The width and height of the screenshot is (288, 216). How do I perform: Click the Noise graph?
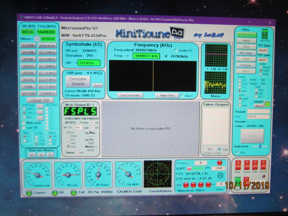[x=216, y=83]
